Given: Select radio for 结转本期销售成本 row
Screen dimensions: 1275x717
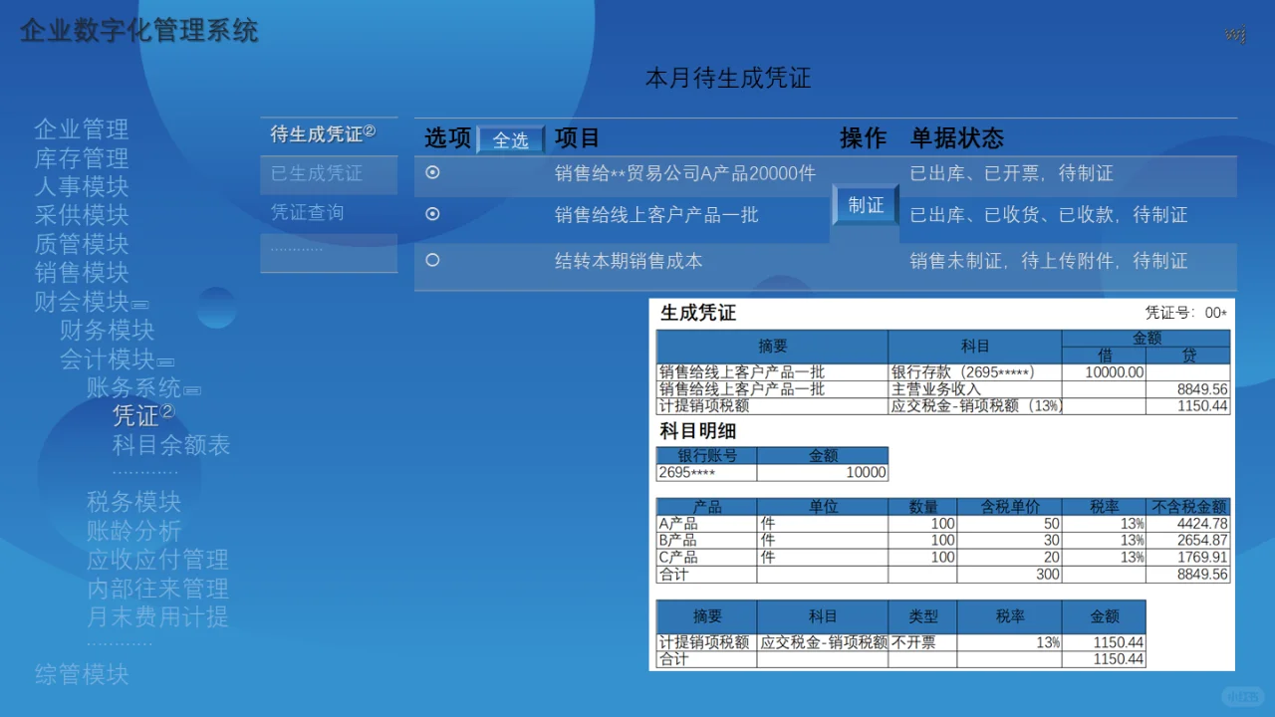Looking at the screenshot, I should (432, 260).
